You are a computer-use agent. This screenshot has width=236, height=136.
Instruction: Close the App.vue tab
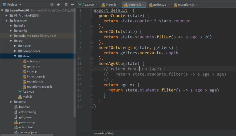(97, 5)
